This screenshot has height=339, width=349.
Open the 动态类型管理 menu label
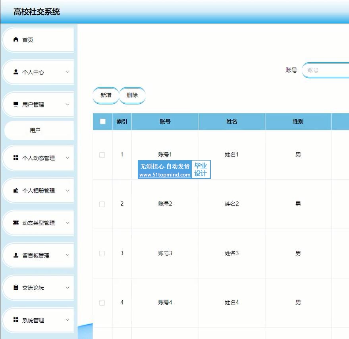click(39, 223)
